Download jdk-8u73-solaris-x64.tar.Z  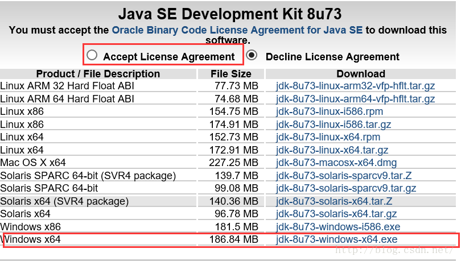pos(334,201)
